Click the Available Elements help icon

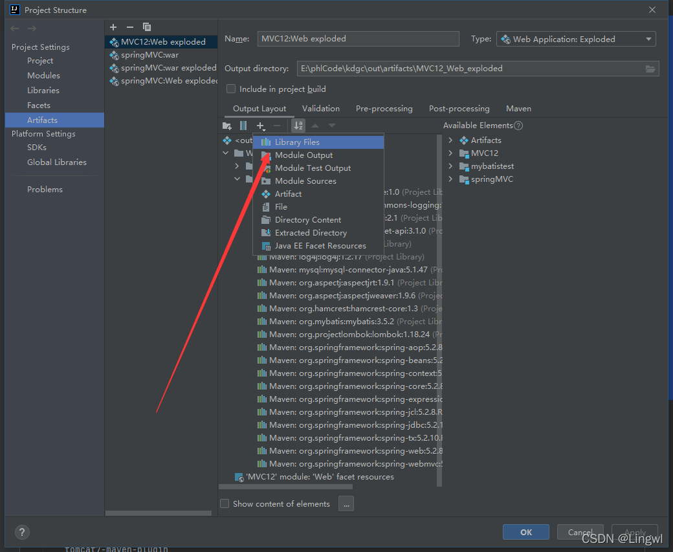point(518,126)
